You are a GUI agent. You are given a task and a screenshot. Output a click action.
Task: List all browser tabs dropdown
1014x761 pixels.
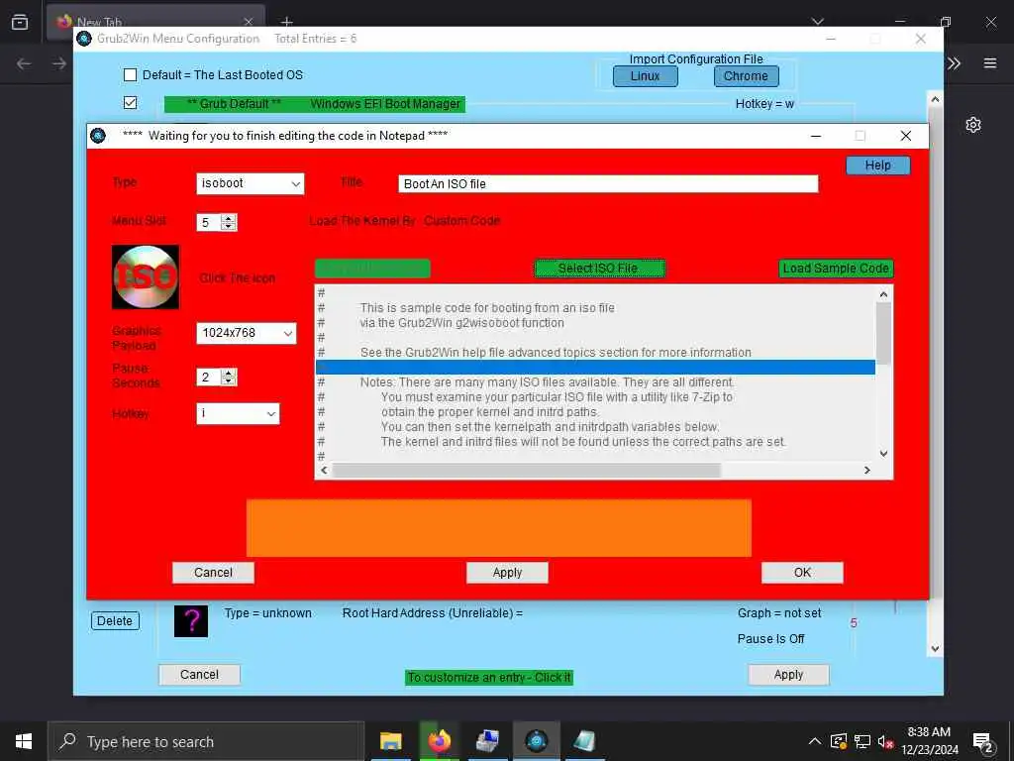click(x=817, y=22)
